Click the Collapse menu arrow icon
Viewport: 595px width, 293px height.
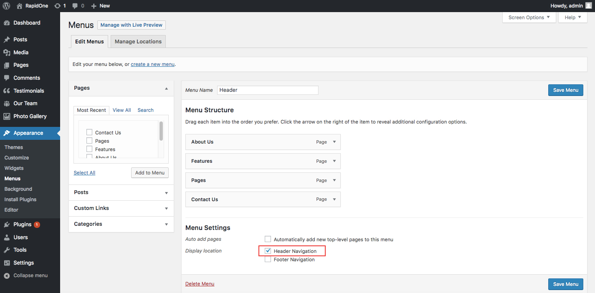point(7,276)
